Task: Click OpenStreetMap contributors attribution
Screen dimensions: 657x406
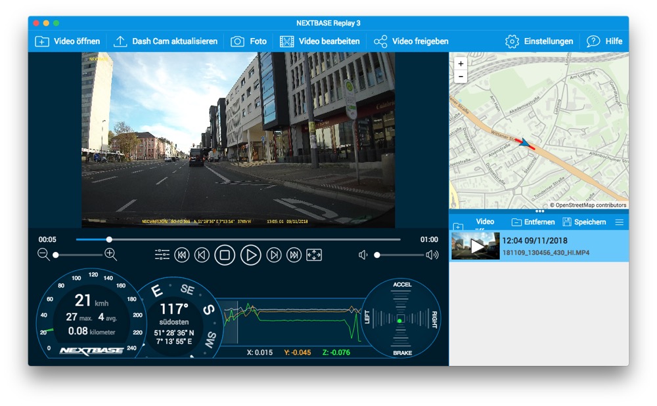Action: click(588, 205)
